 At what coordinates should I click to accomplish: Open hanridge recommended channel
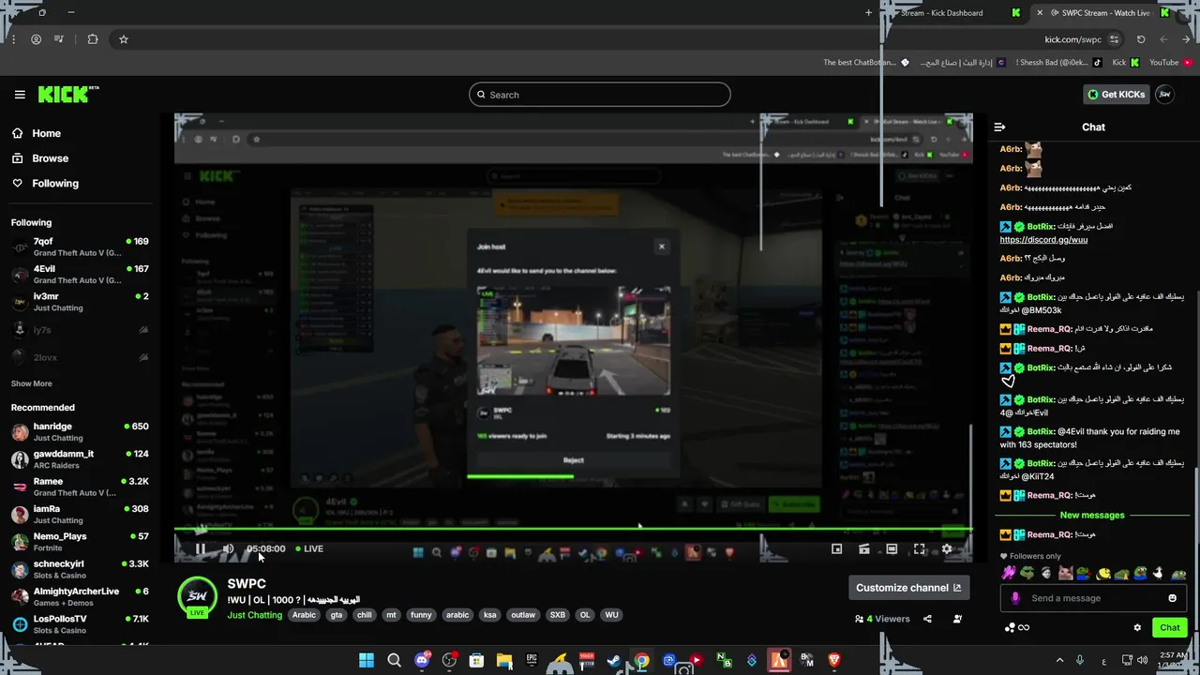tap(80, 431)
